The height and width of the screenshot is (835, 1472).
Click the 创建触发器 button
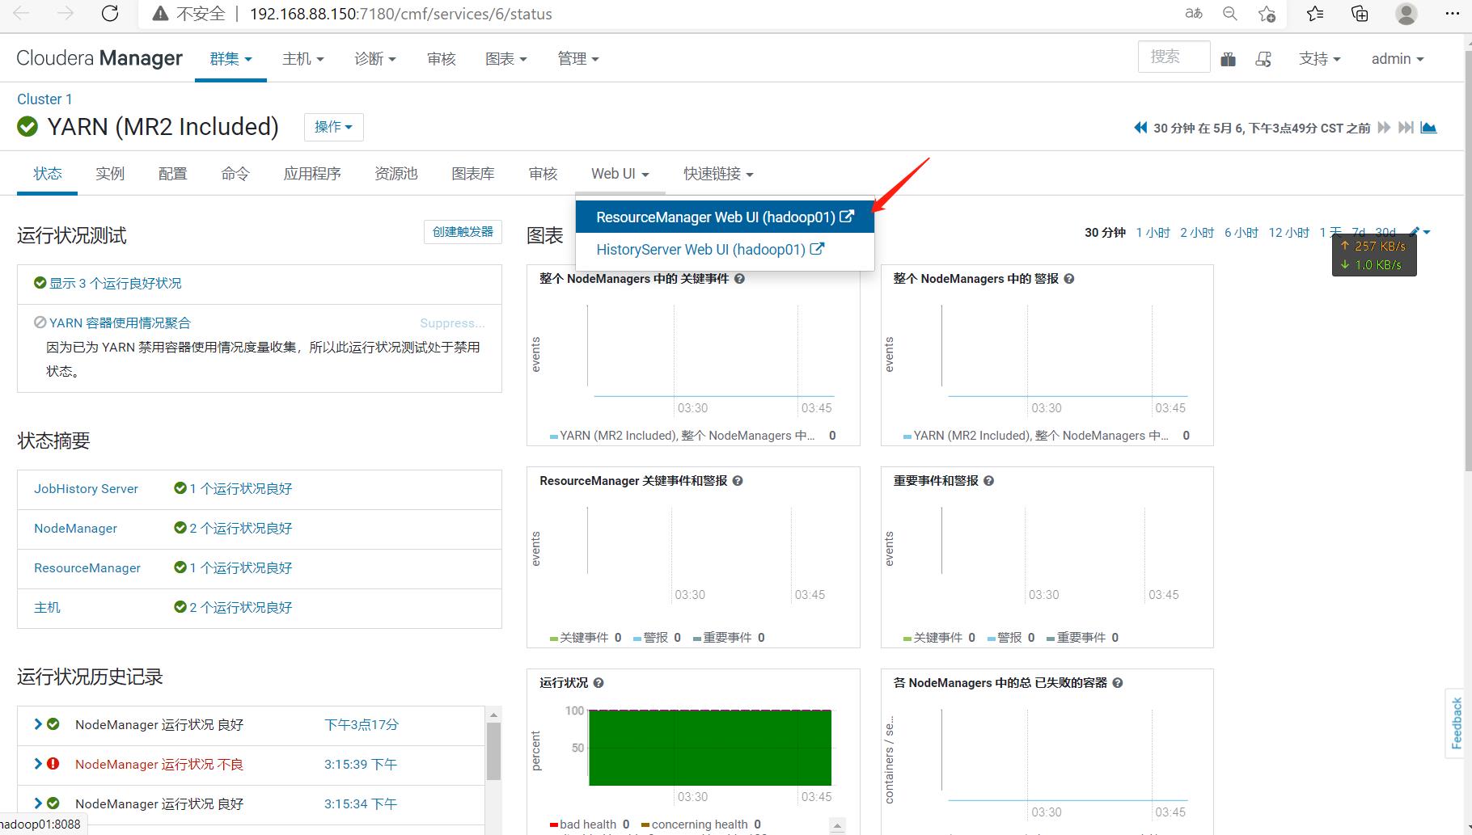[463, 232]
